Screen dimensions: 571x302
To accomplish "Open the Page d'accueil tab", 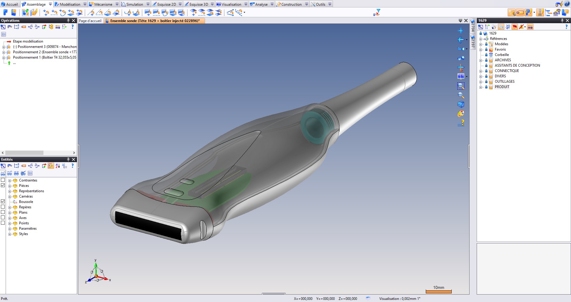I will click(x=90, y=21).
